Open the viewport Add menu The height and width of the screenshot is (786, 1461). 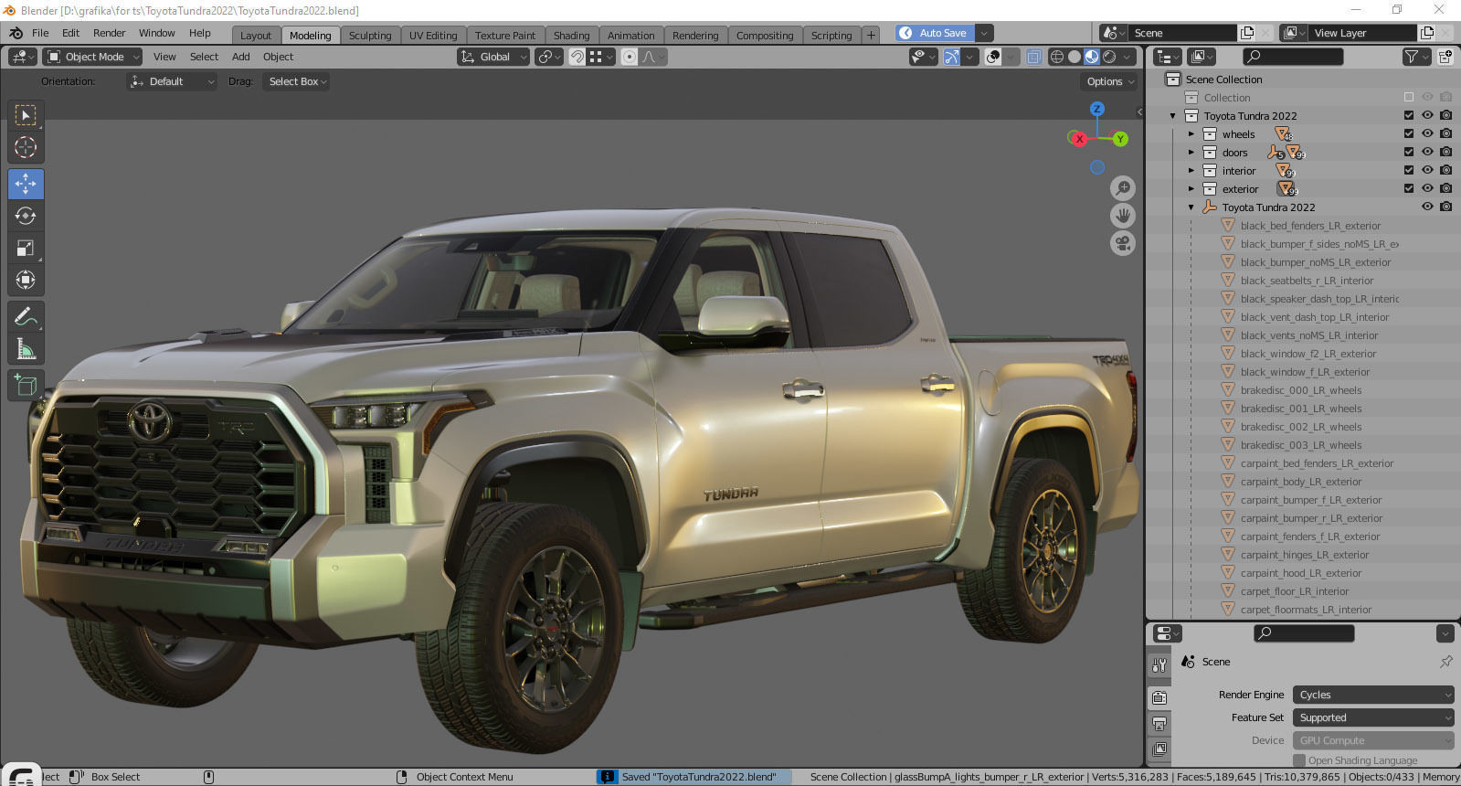[240, 57]
